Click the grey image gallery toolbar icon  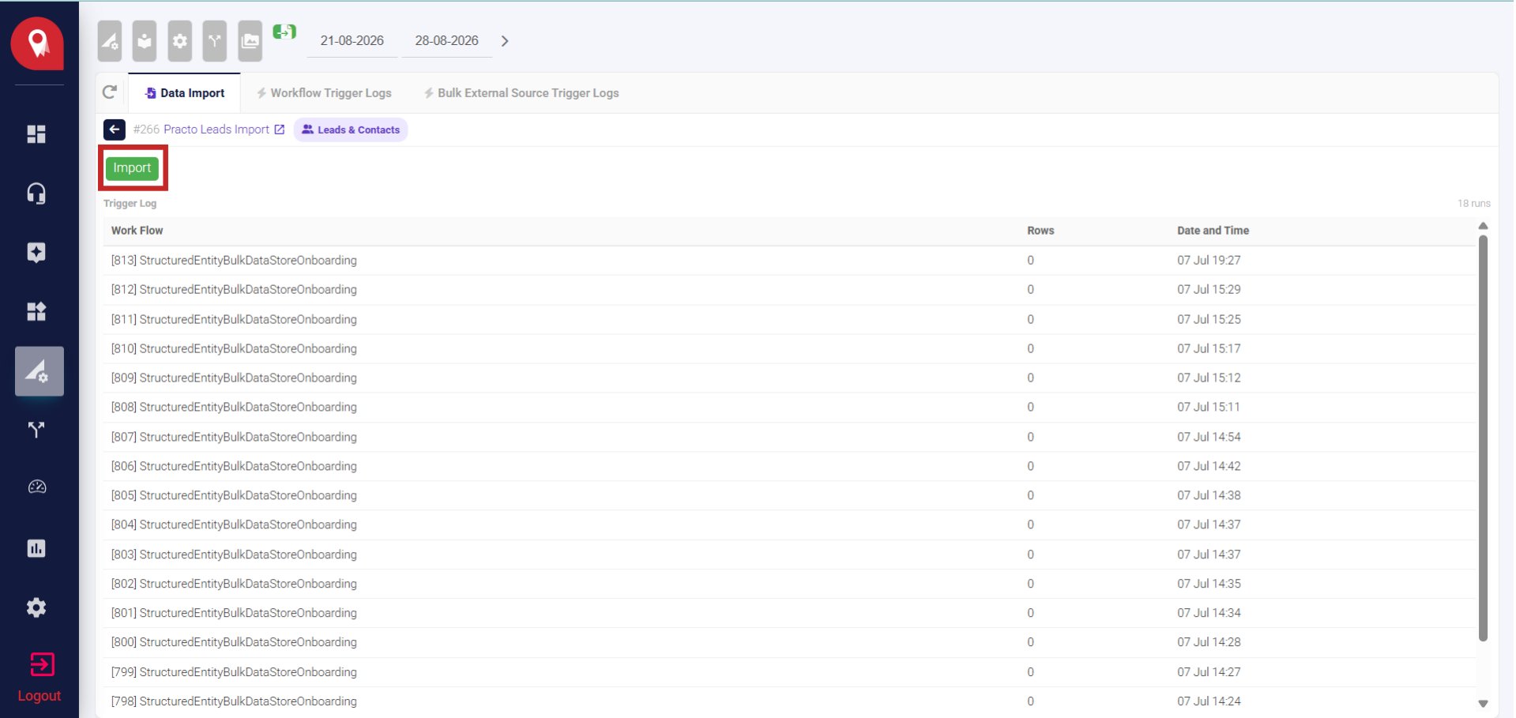(250, 41)
